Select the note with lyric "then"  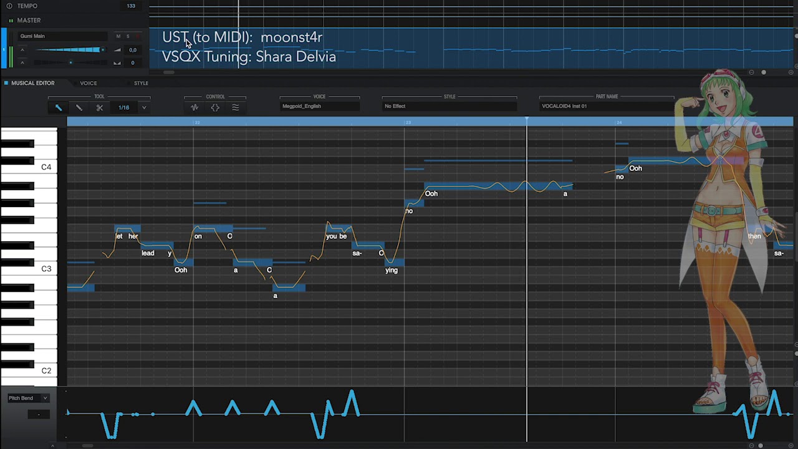[x=759, y=228]
